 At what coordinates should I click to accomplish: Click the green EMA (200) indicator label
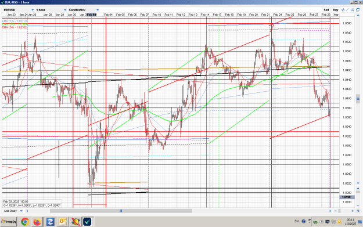(x=15, y=24)
